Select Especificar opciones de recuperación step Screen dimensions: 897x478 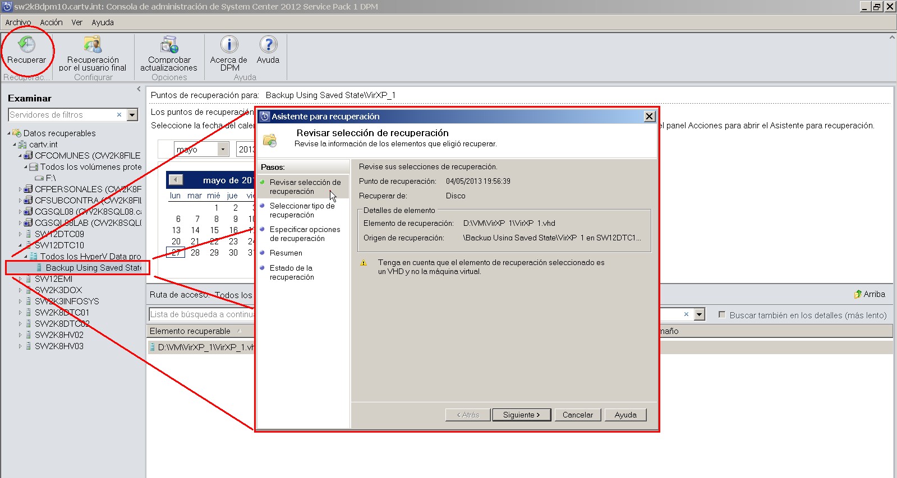click(x=305, y=234)
